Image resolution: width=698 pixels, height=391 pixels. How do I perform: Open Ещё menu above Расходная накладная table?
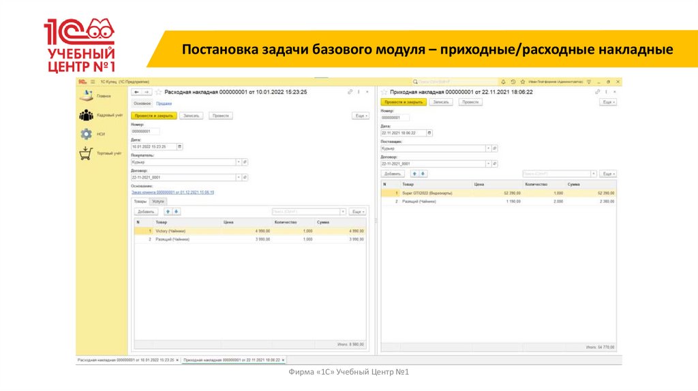pyautogui.click(x=357, y=212)
